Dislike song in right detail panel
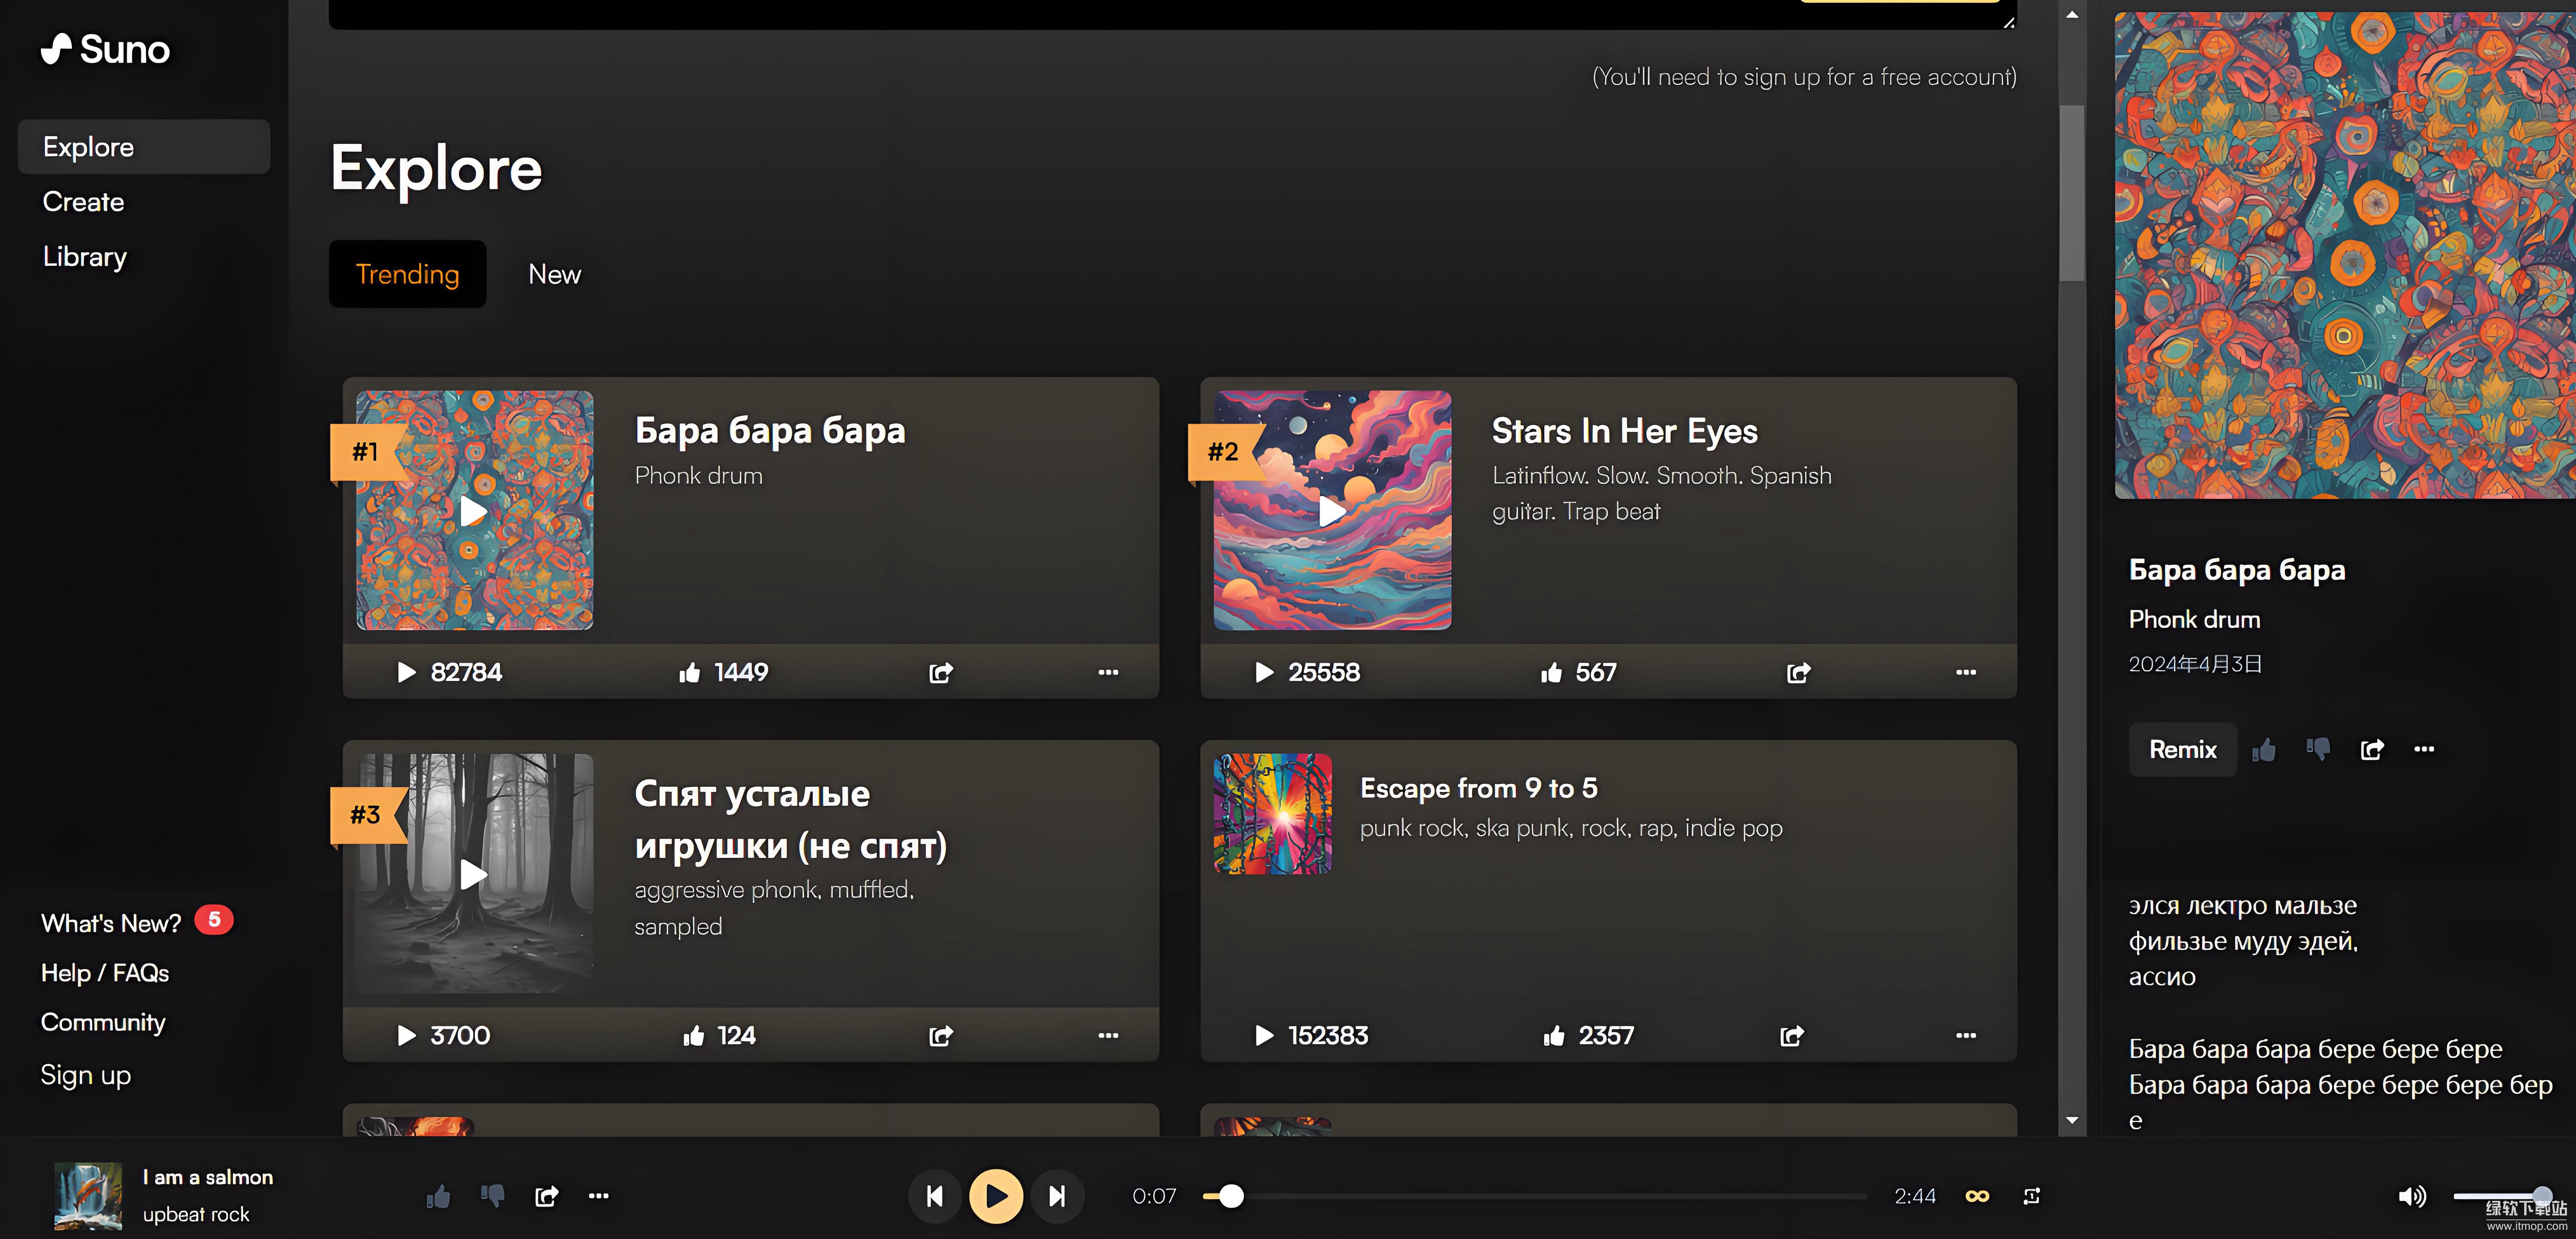Screen dimensions: 2576x1239 (x=2318, y=749)
